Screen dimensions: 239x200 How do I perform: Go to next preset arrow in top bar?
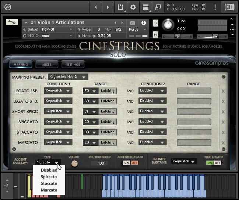[108, 7]
